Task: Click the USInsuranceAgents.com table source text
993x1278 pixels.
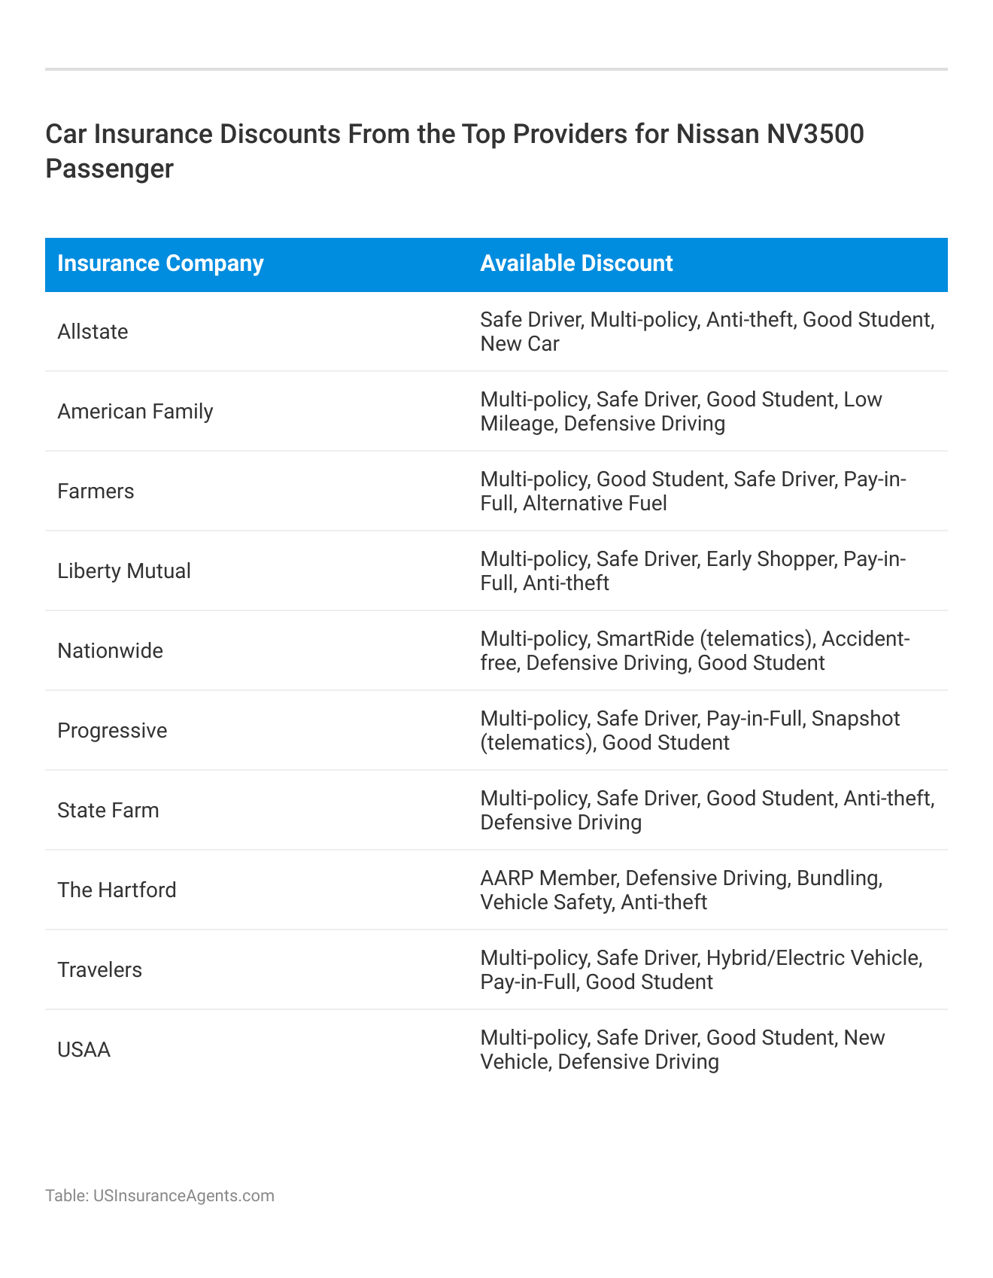Action: [x=159, y=1195]
